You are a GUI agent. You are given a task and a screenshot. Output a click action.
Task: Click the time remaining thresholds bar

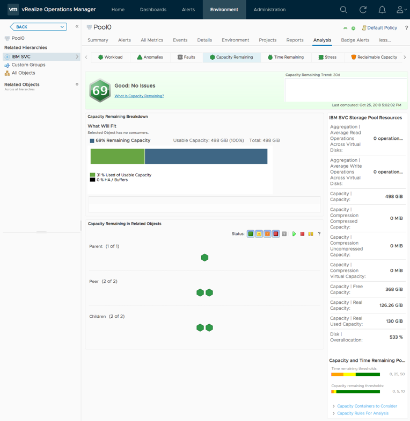pyautogui.click(x=355, y=374)
